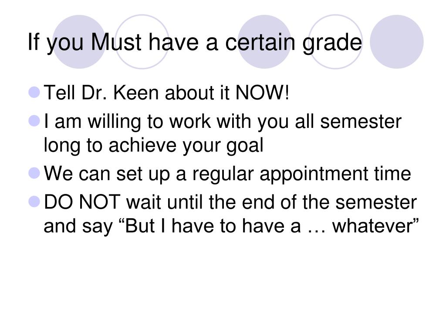Select the filled lavender circle behind 'certain'
This screenshot has height=334, width=446.
tap(264, 42)
